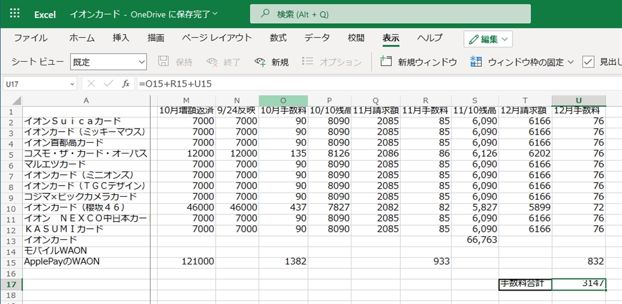
Task: Open a 新規ウィンドウ
Action: pos(419,62)
